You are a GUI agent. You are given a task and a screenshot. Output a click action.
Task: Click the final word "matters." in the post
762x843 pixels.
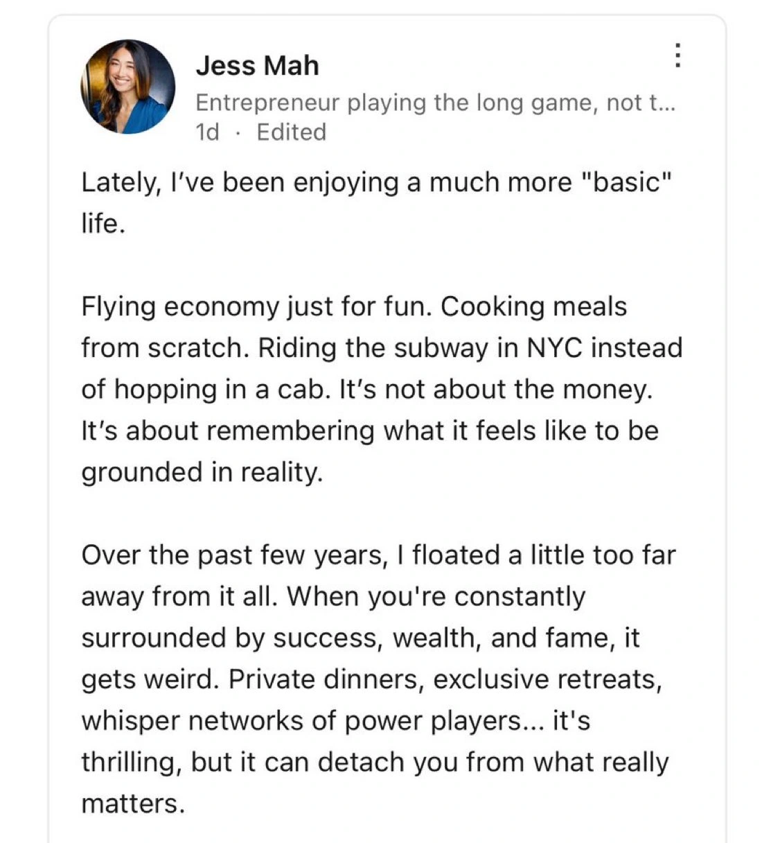133,803
